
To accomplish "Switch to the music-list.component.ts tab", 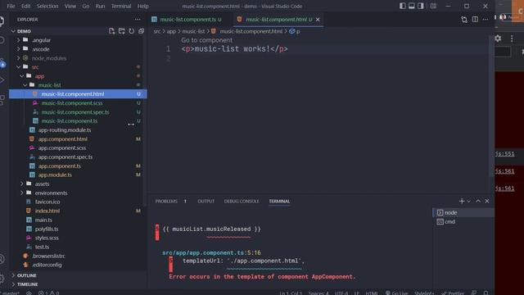I will [x=188, y=20].
